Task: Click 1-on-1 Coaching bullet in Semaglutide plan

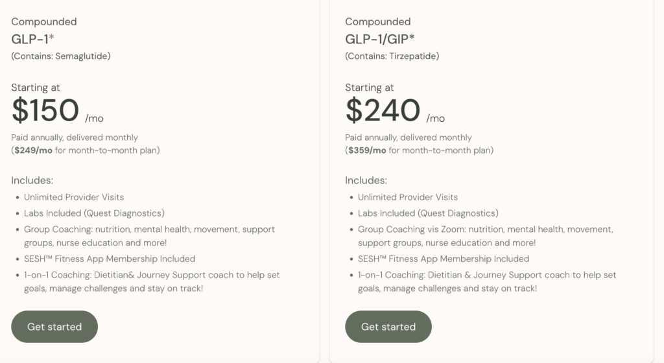Action: click(x=152, y=275)
